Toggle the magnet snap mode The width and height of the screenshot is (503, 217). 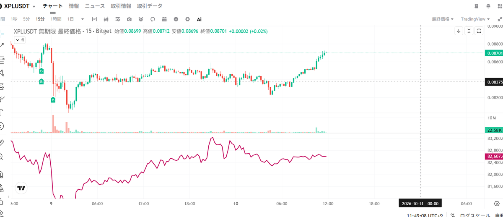click(2, 174)
